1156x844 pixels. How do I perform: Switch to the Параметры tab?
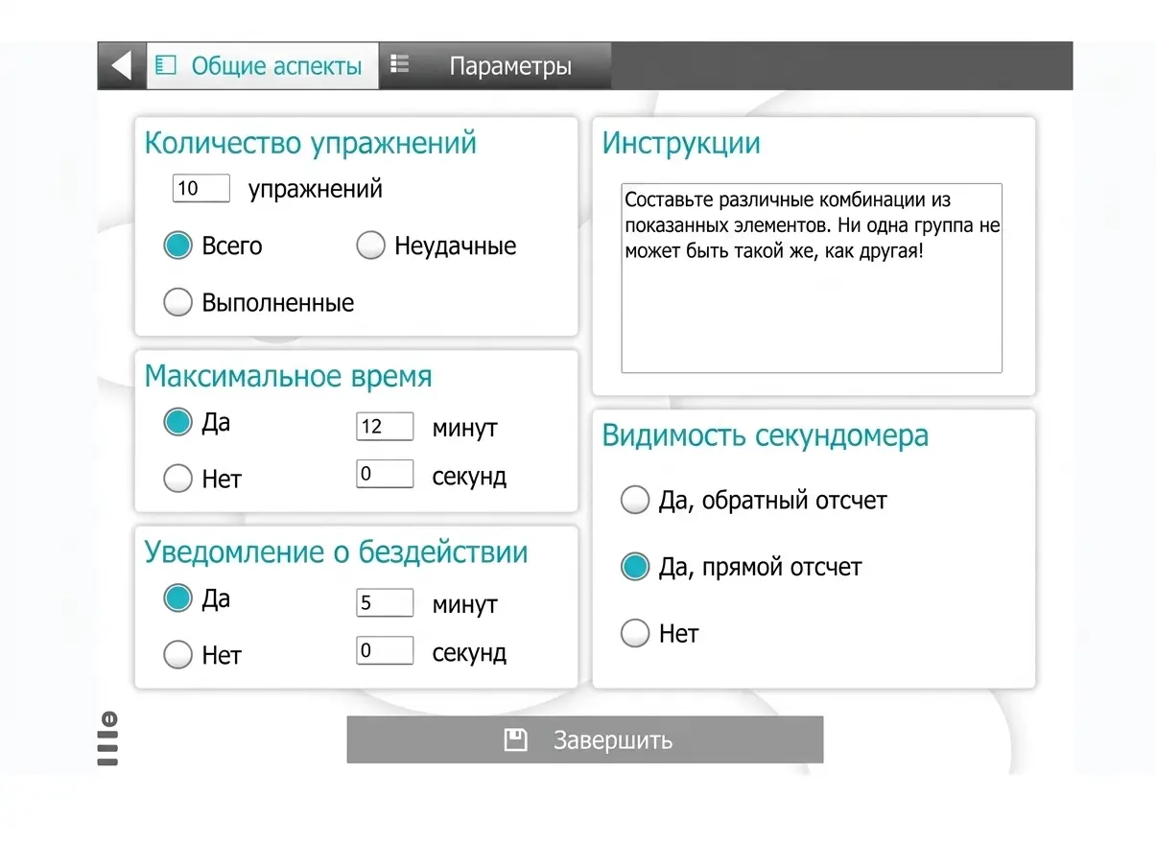click(495, 65)
